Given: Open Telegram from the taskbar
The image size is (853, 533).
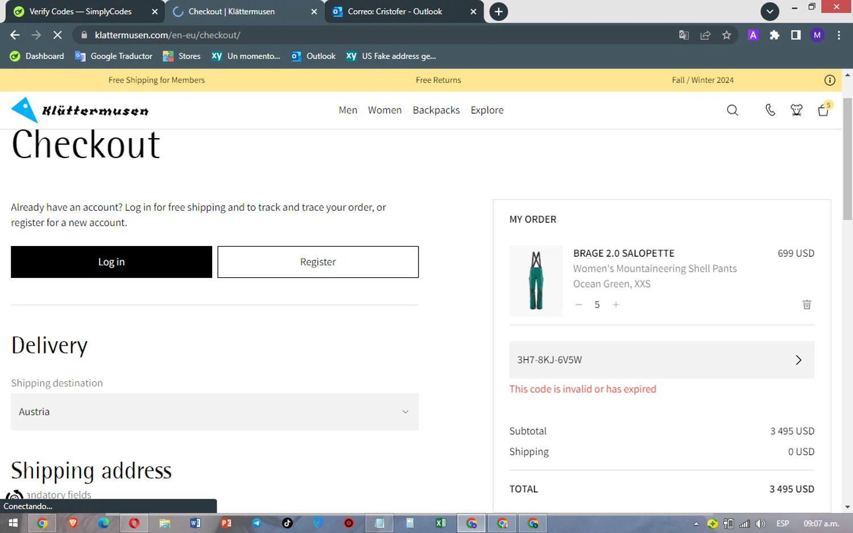Looking at the screenshot, I should click(x=257, y=523).
